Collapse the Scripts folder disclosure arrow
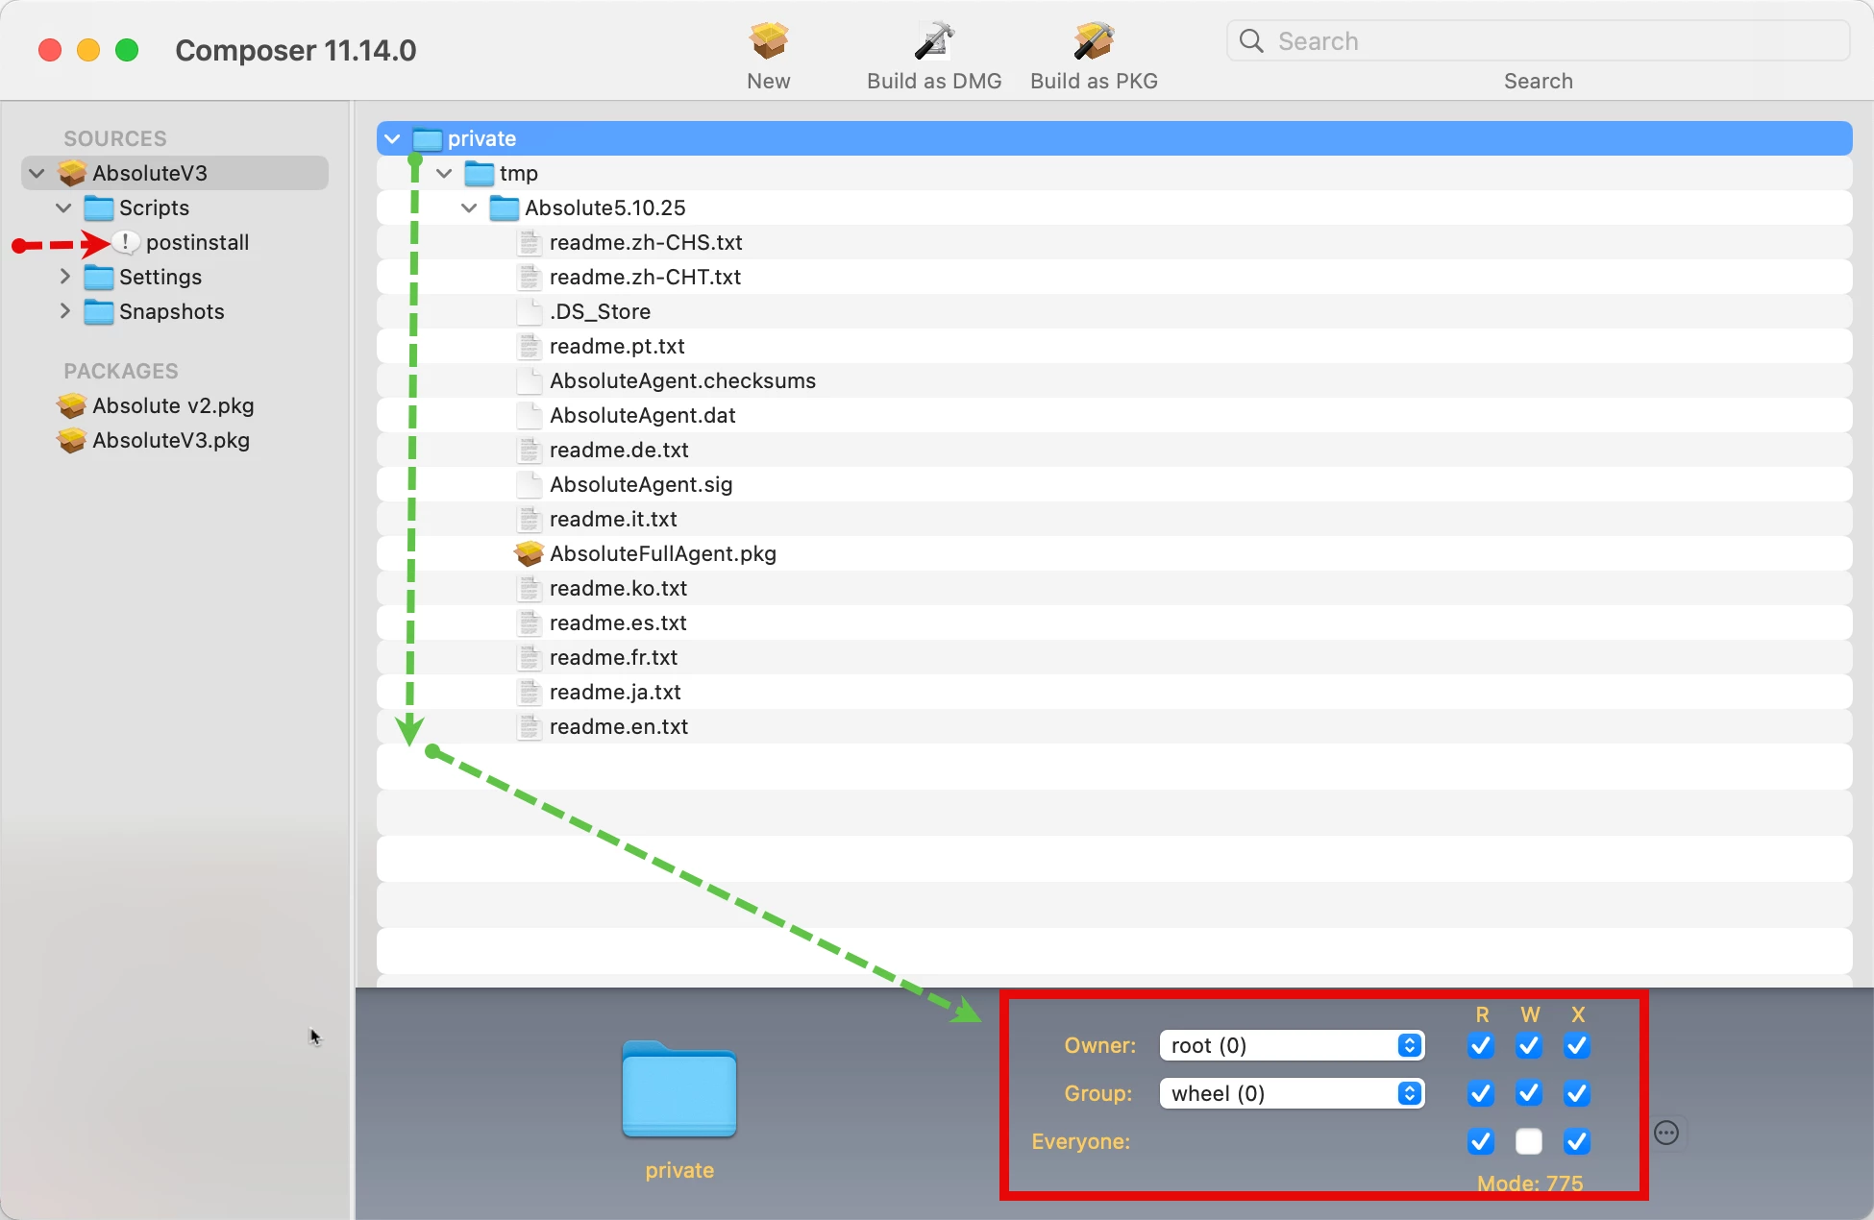The width and height of the screenshot is (1874, 1220). tap(64, 208)
